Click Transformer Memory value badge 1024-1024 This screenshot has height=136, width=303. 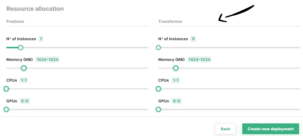199,59
